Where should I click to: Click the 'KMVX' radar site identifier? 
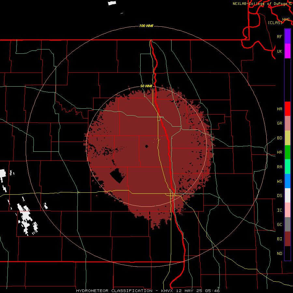click(167, 291)
